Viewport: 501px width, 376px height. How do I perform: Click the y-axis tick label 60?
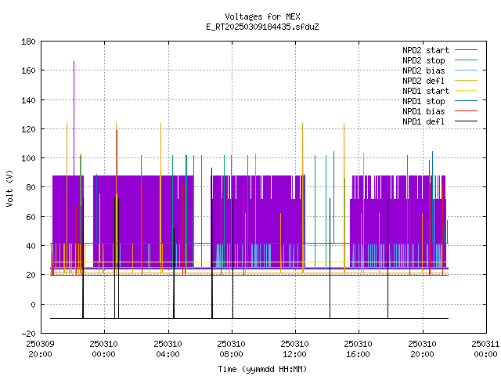pos(31,217)
